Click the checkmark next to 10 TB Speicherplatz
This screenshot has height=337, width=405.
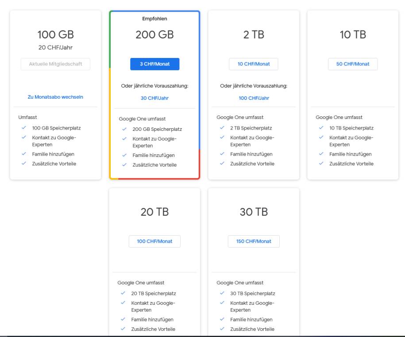321,128
